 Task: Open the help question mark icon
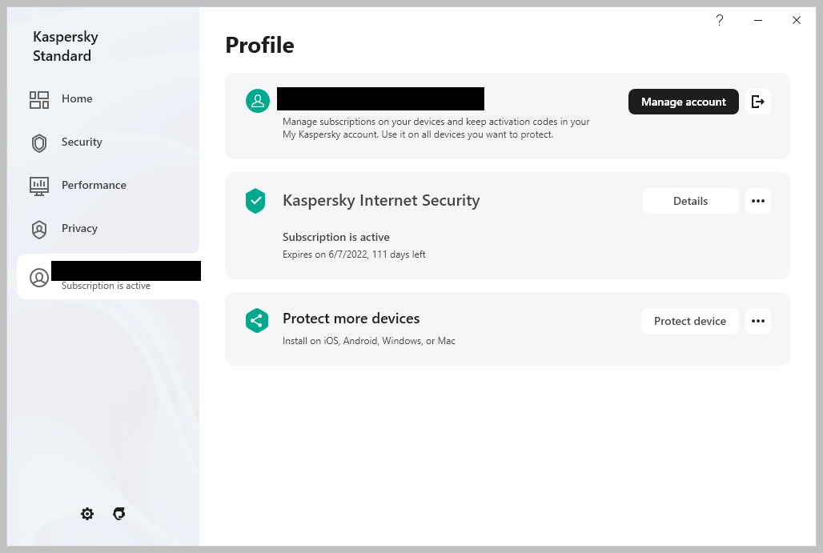coord(720,21)
